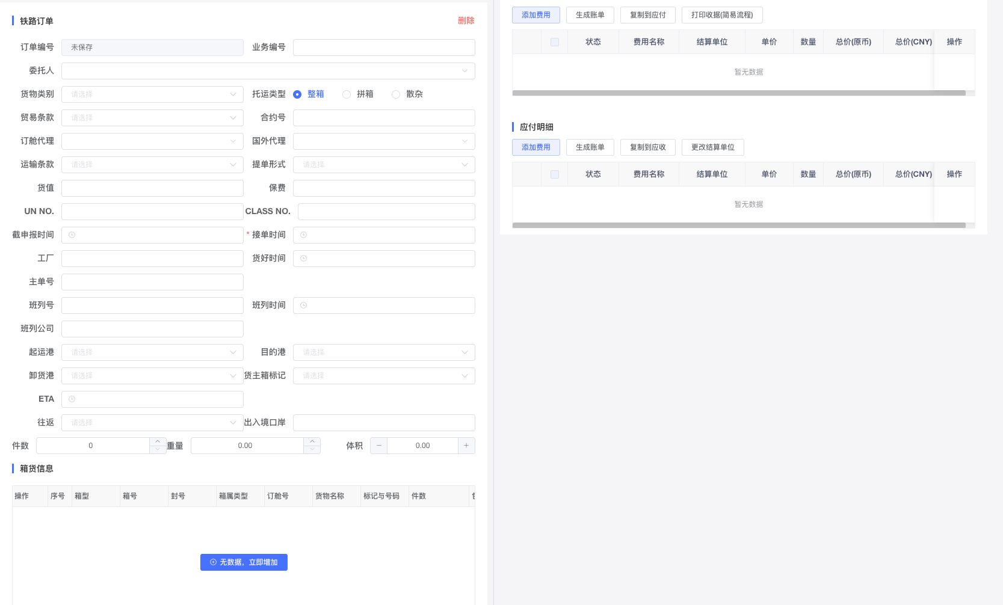Image resolution: width=1003 pixels, height=605 pixels.
Task: Click clock icon in ETA field
Action: coord(72,399)
